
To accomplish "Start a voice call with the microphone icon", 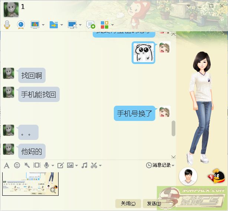I will pyautogui.click(x=7, y=25).
